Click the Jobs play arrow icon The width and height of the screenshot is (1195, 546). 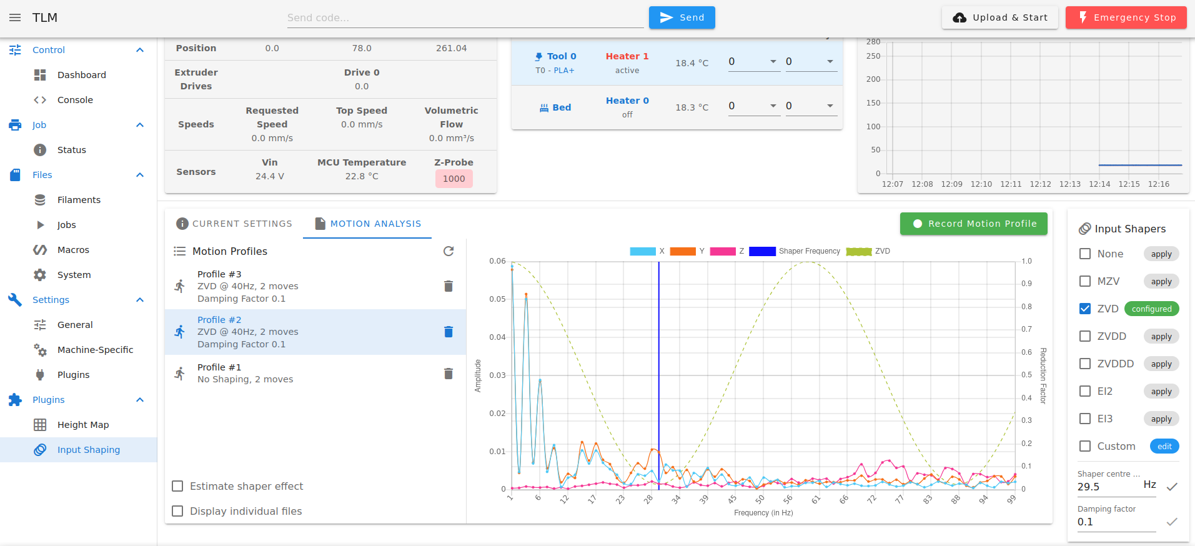click(x=41, y=225)
